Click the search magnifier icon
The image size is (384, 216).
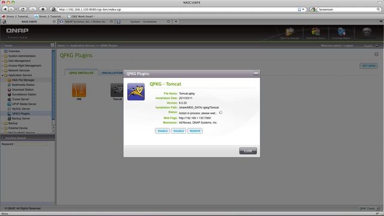point(378,10)
